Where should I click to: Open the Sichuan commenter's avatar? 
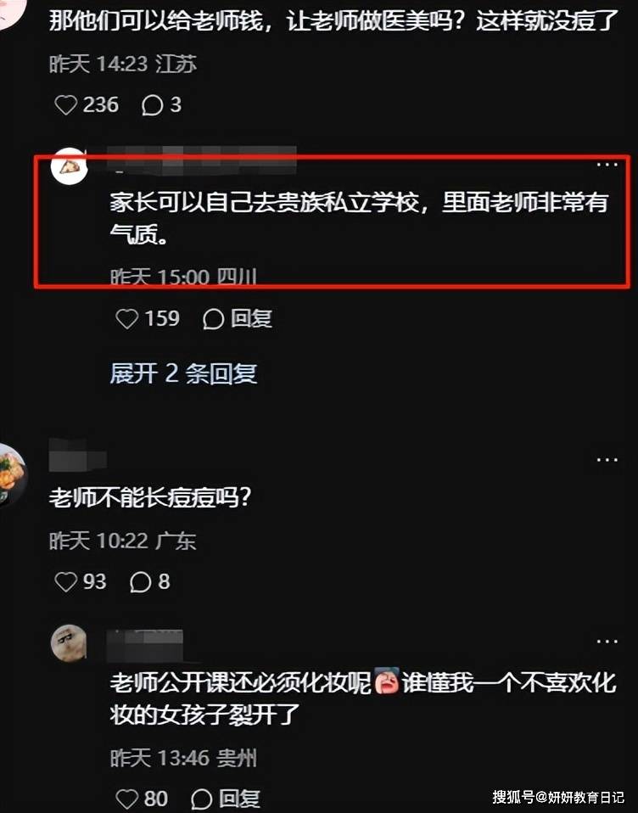point(70,166)
